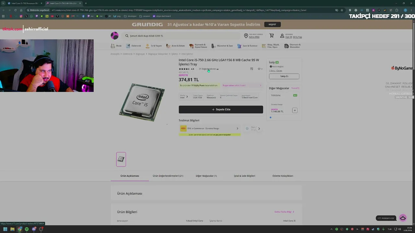The width and height of the screenshot is (415, 233).
Task: Show hidden system tray icons chevron
Action: click(x=331, y=229)
